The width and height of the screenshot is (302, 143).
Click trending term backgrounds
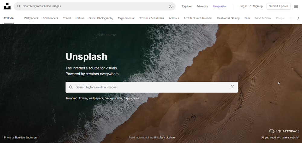[x=114, y=98]
